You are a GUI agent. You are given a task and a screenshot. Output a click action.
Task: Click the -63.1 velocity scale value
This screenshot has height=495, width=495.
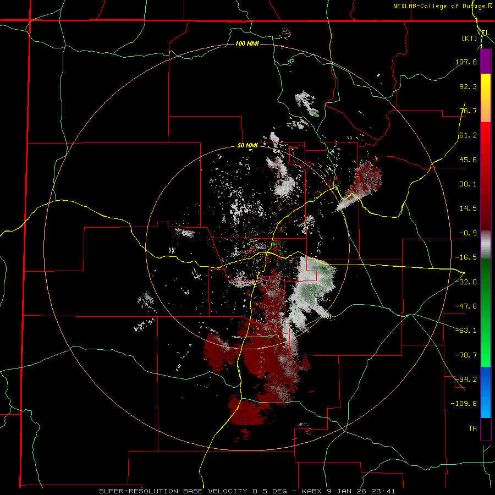(x=466, y=331)
